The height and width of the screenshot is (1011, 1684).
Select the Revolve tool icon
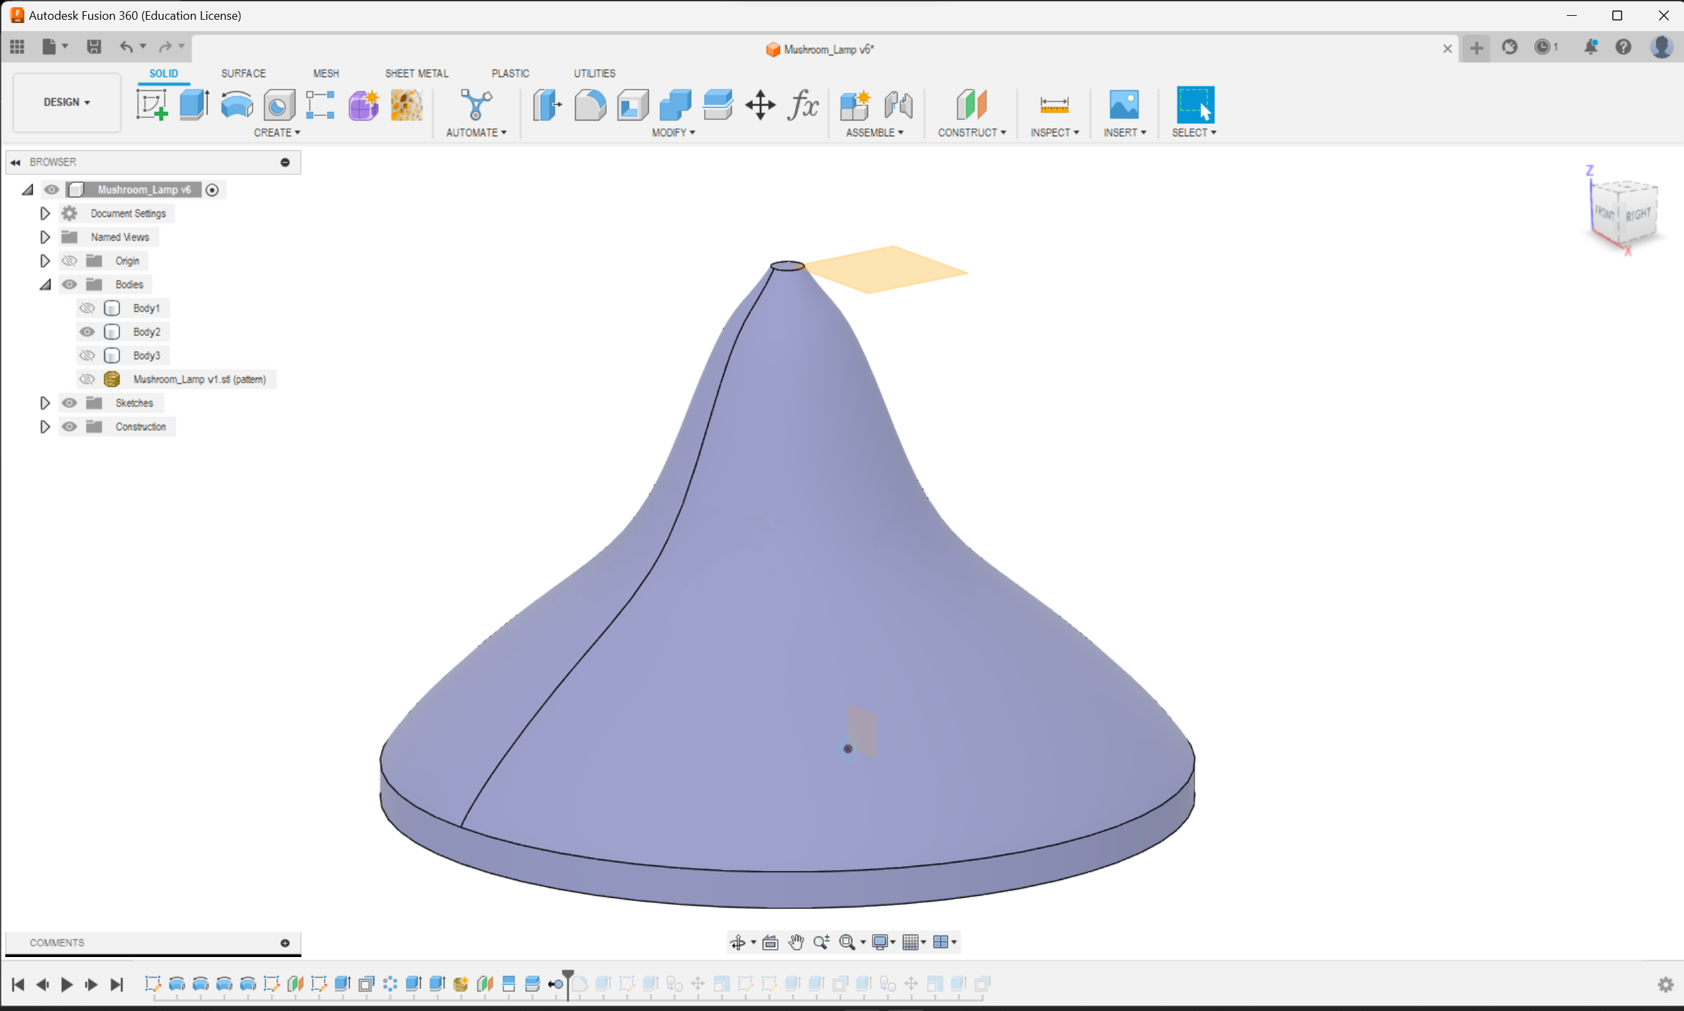[236, 105]
